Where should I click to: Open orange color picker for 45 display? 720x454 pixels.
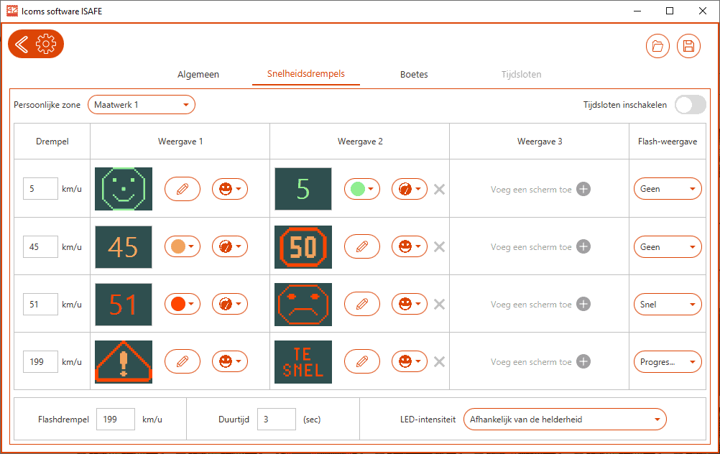pos(183,246)
